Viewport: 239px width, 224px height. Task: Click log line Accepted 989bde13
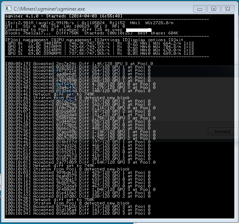pyautogui.click(x=78, y=173)
